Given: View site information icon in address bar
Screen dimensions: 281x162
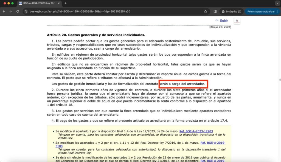Looking at the screenshot, I should click(26, 12).
